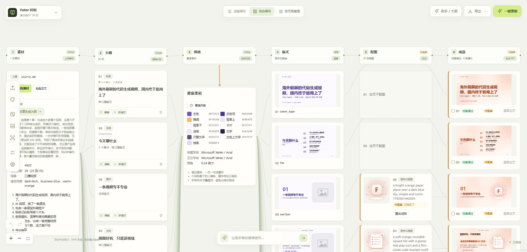The height and width of the screenshot is (252, 527).
Task: Zoom out with the minus button
Action: (x=19, y=238)
